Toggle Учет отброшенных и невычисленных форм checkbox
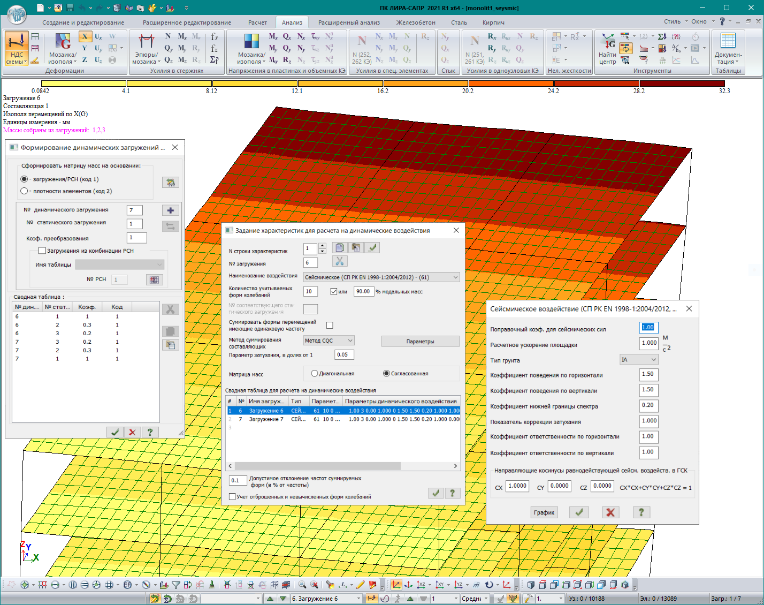This screenshot has width=764, height=605. 232,497
